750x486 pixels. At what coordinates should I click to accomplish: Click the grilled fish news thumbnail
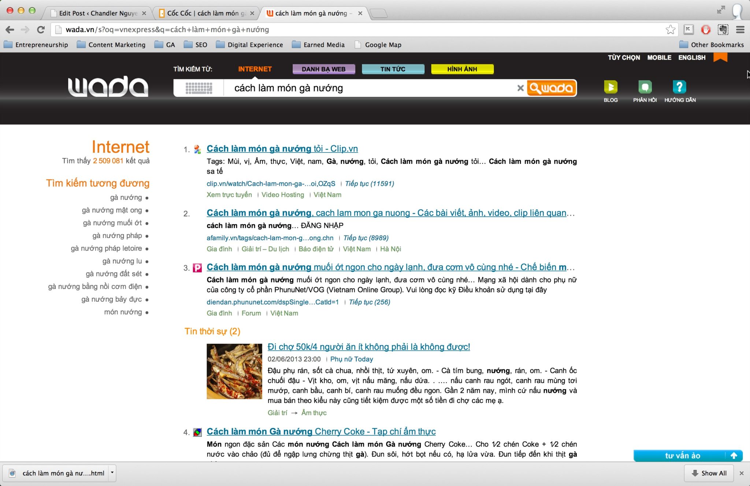(x=234, y=371)
